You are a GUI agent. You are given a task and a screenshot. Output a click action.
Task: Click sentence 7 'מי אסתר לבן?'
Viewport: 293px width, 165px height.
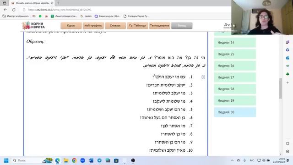click(173, 126)
